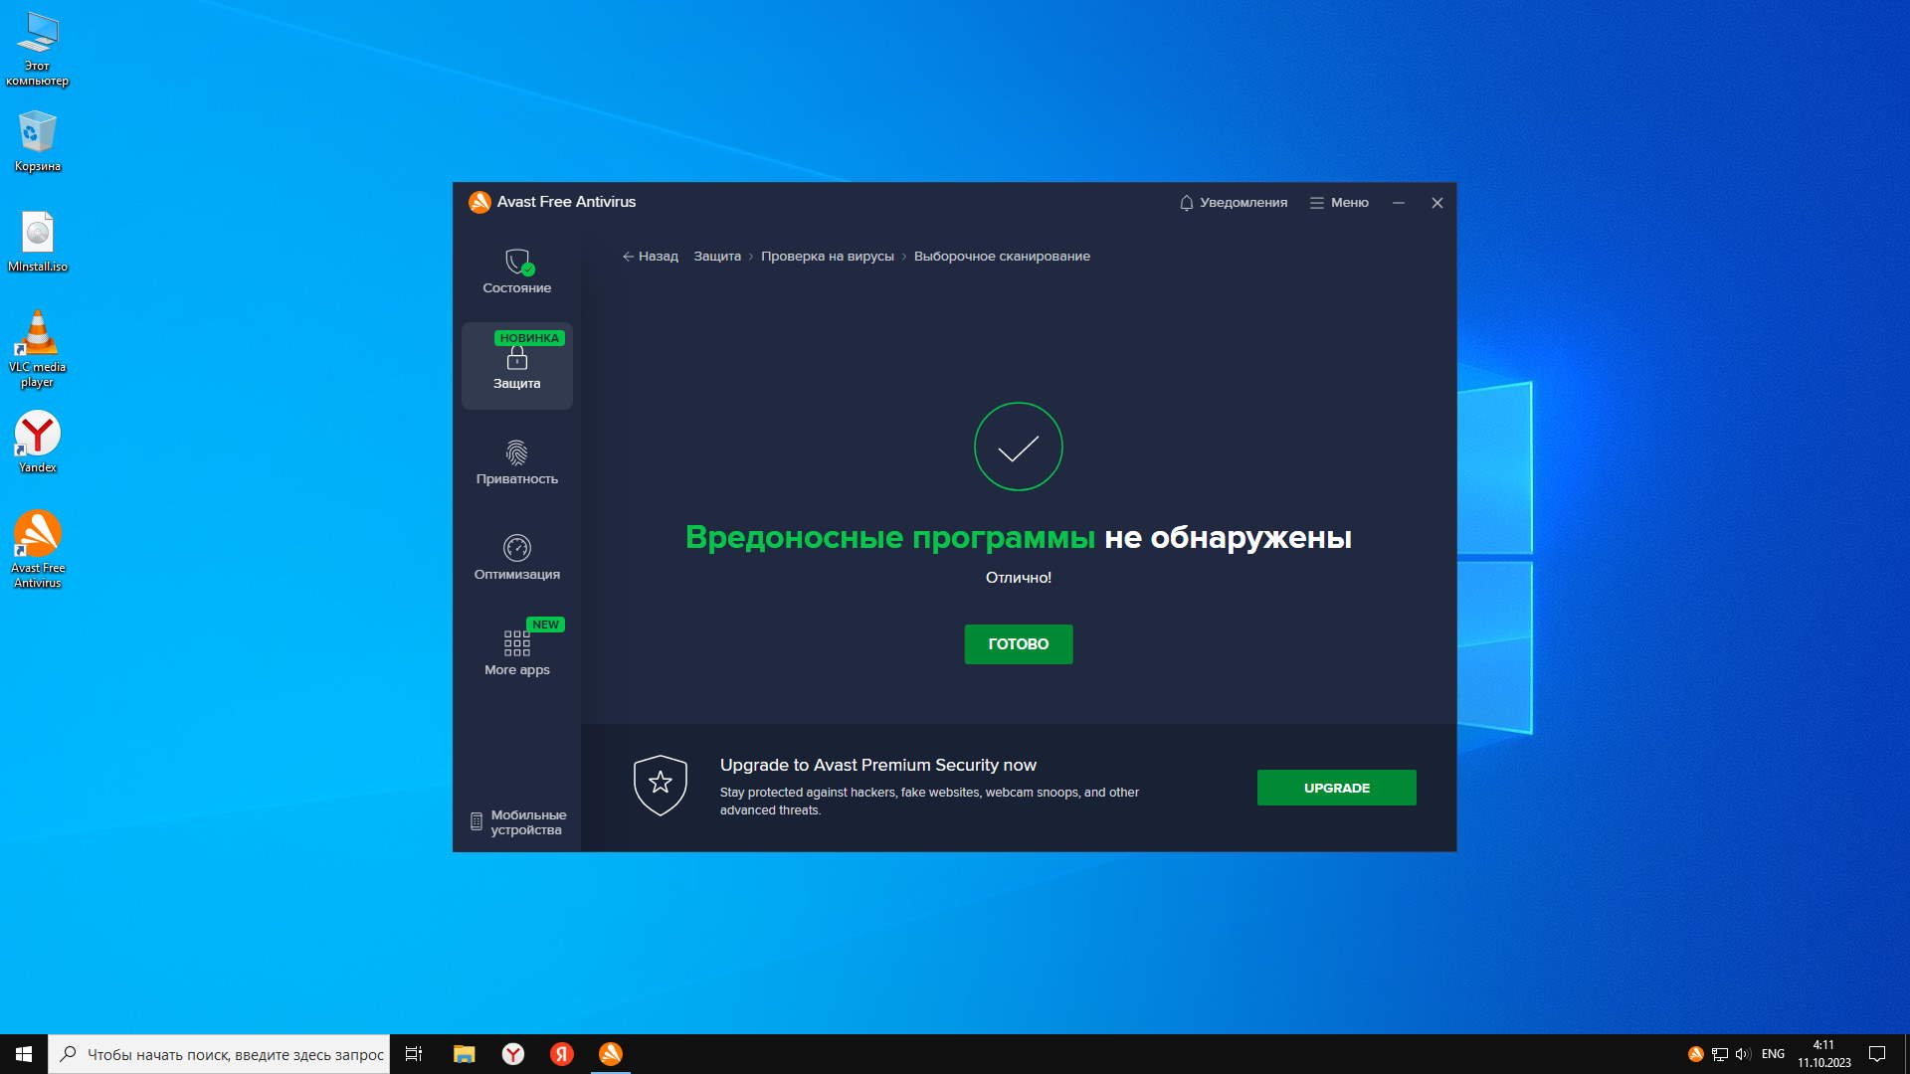Select the Защита lock icon
Image resolution: width=1910 pixels, height=1074 pixels.
tap(516, 359)
